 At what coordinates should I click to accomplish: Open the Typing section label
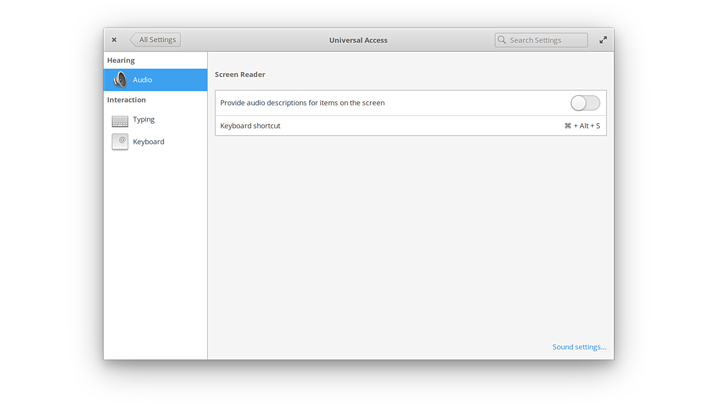point(144,120)
